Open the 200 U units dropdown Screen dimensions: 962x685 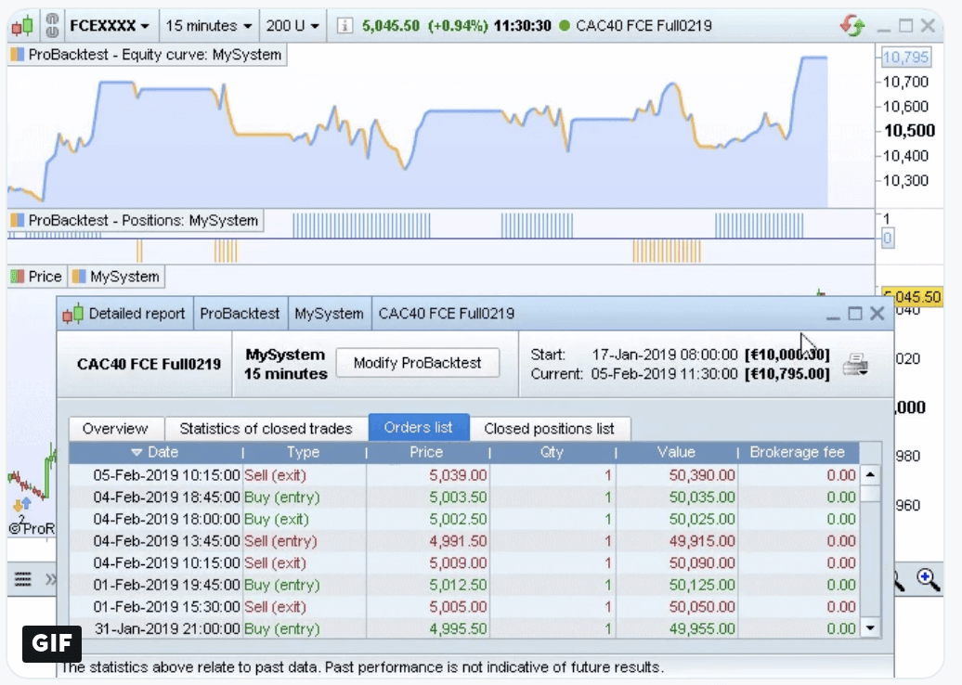coord(292,26)
